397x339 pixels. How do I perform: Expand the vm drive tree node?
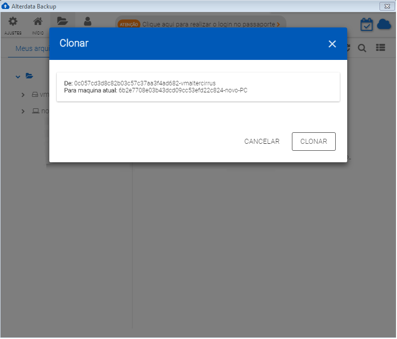23,95
